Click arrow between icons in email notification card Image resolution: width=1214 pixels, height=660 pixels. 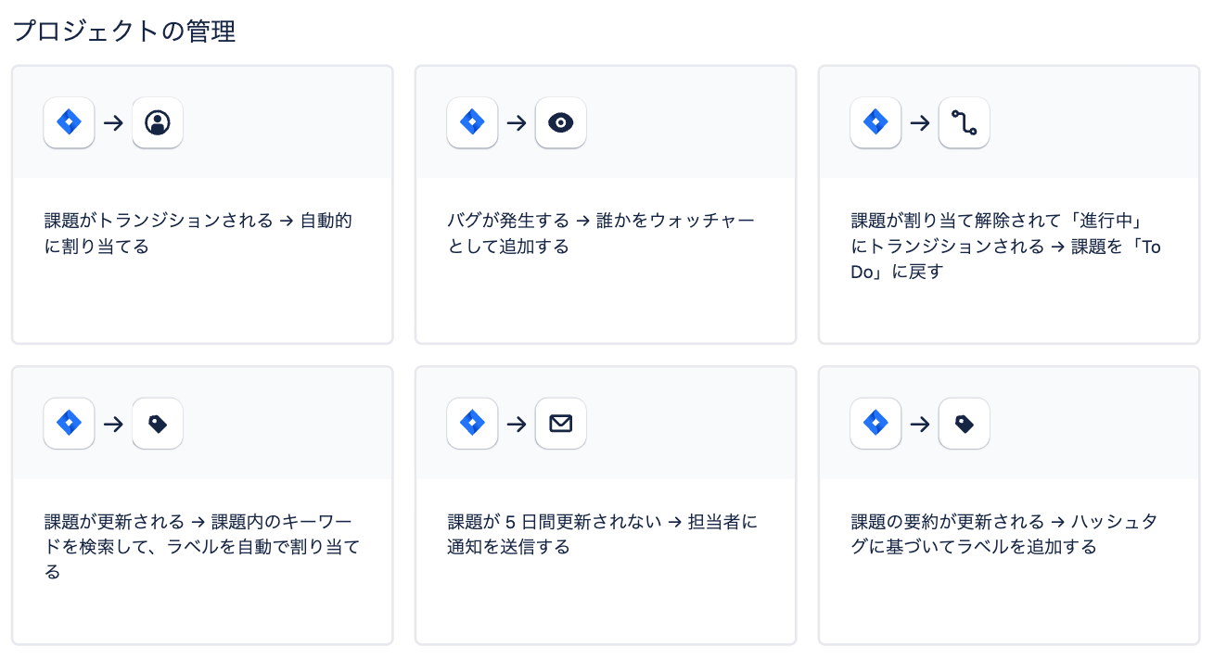[x=517, y=424]
